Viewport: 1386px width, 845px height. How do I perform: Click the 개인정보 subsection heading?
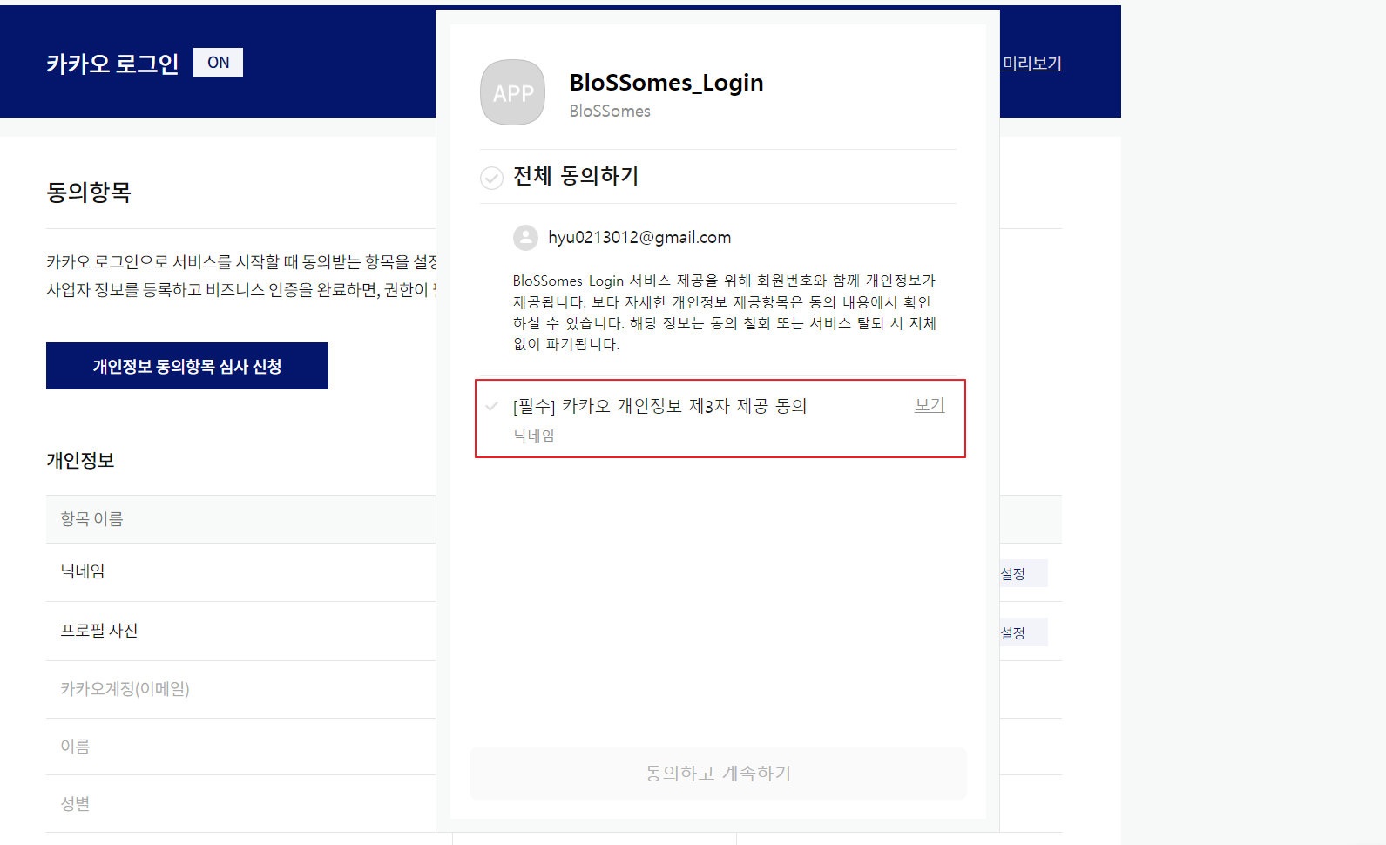80,461
